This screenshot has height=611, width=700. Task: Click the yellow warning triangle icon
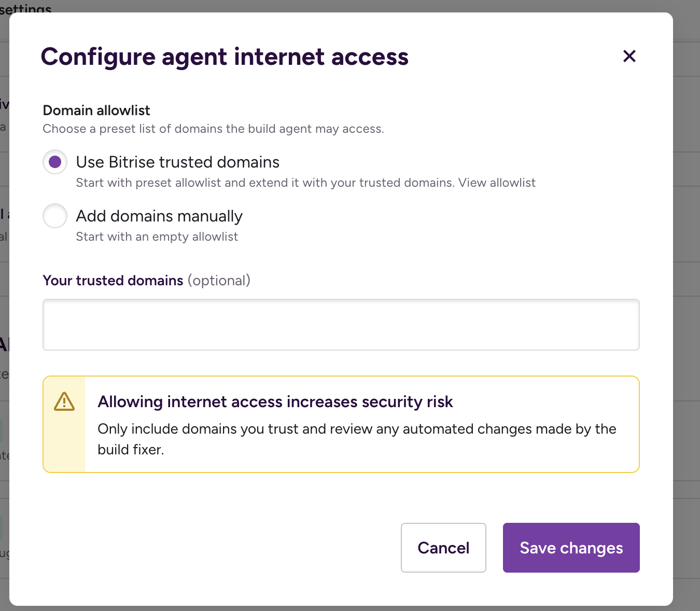[64, 401]
